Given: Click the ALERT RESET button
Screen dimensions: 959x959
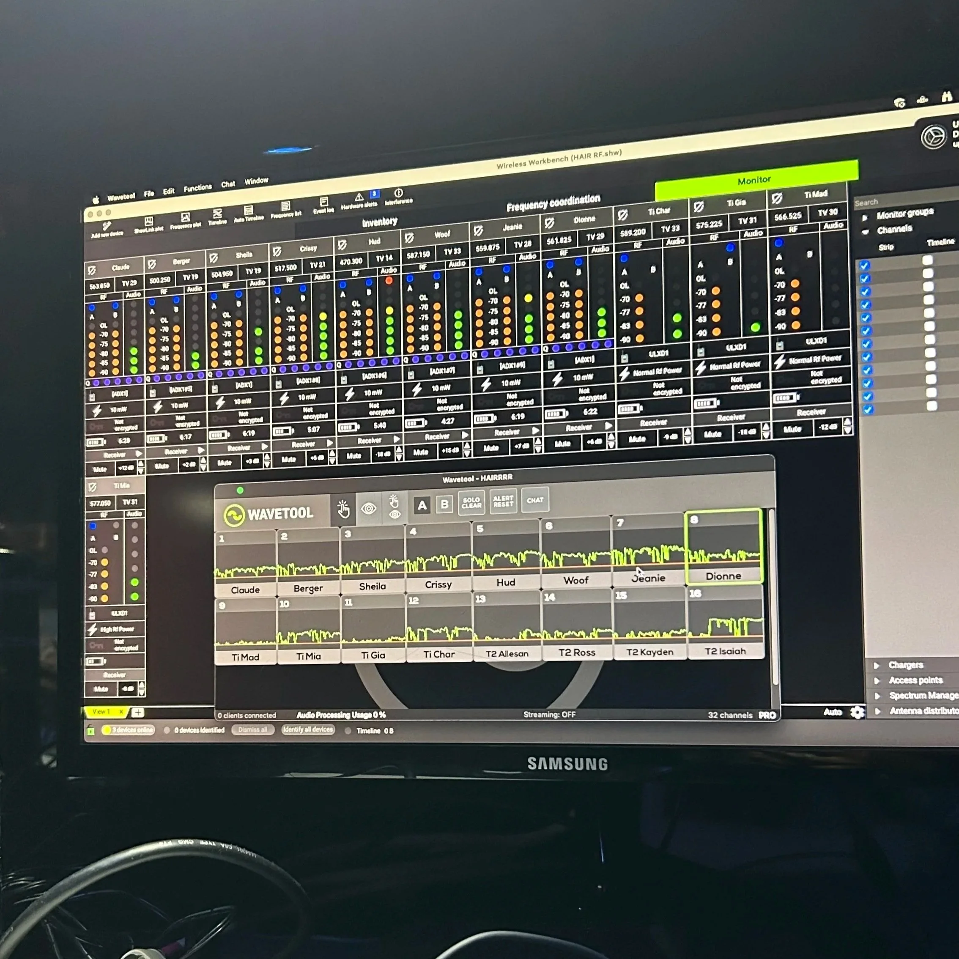Looking at the screenshot, I should click(503, 501).
